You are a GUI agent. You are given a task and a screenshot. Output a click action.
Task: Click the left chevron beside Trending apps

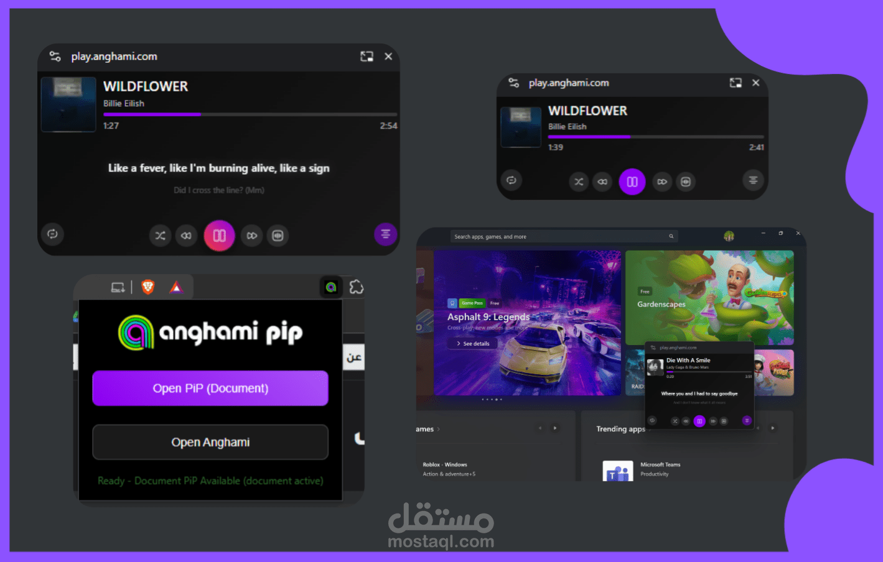pos(758,428)
